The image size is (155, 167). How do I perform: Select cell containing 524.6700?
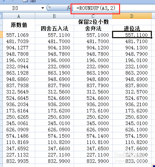click(132, 98)
